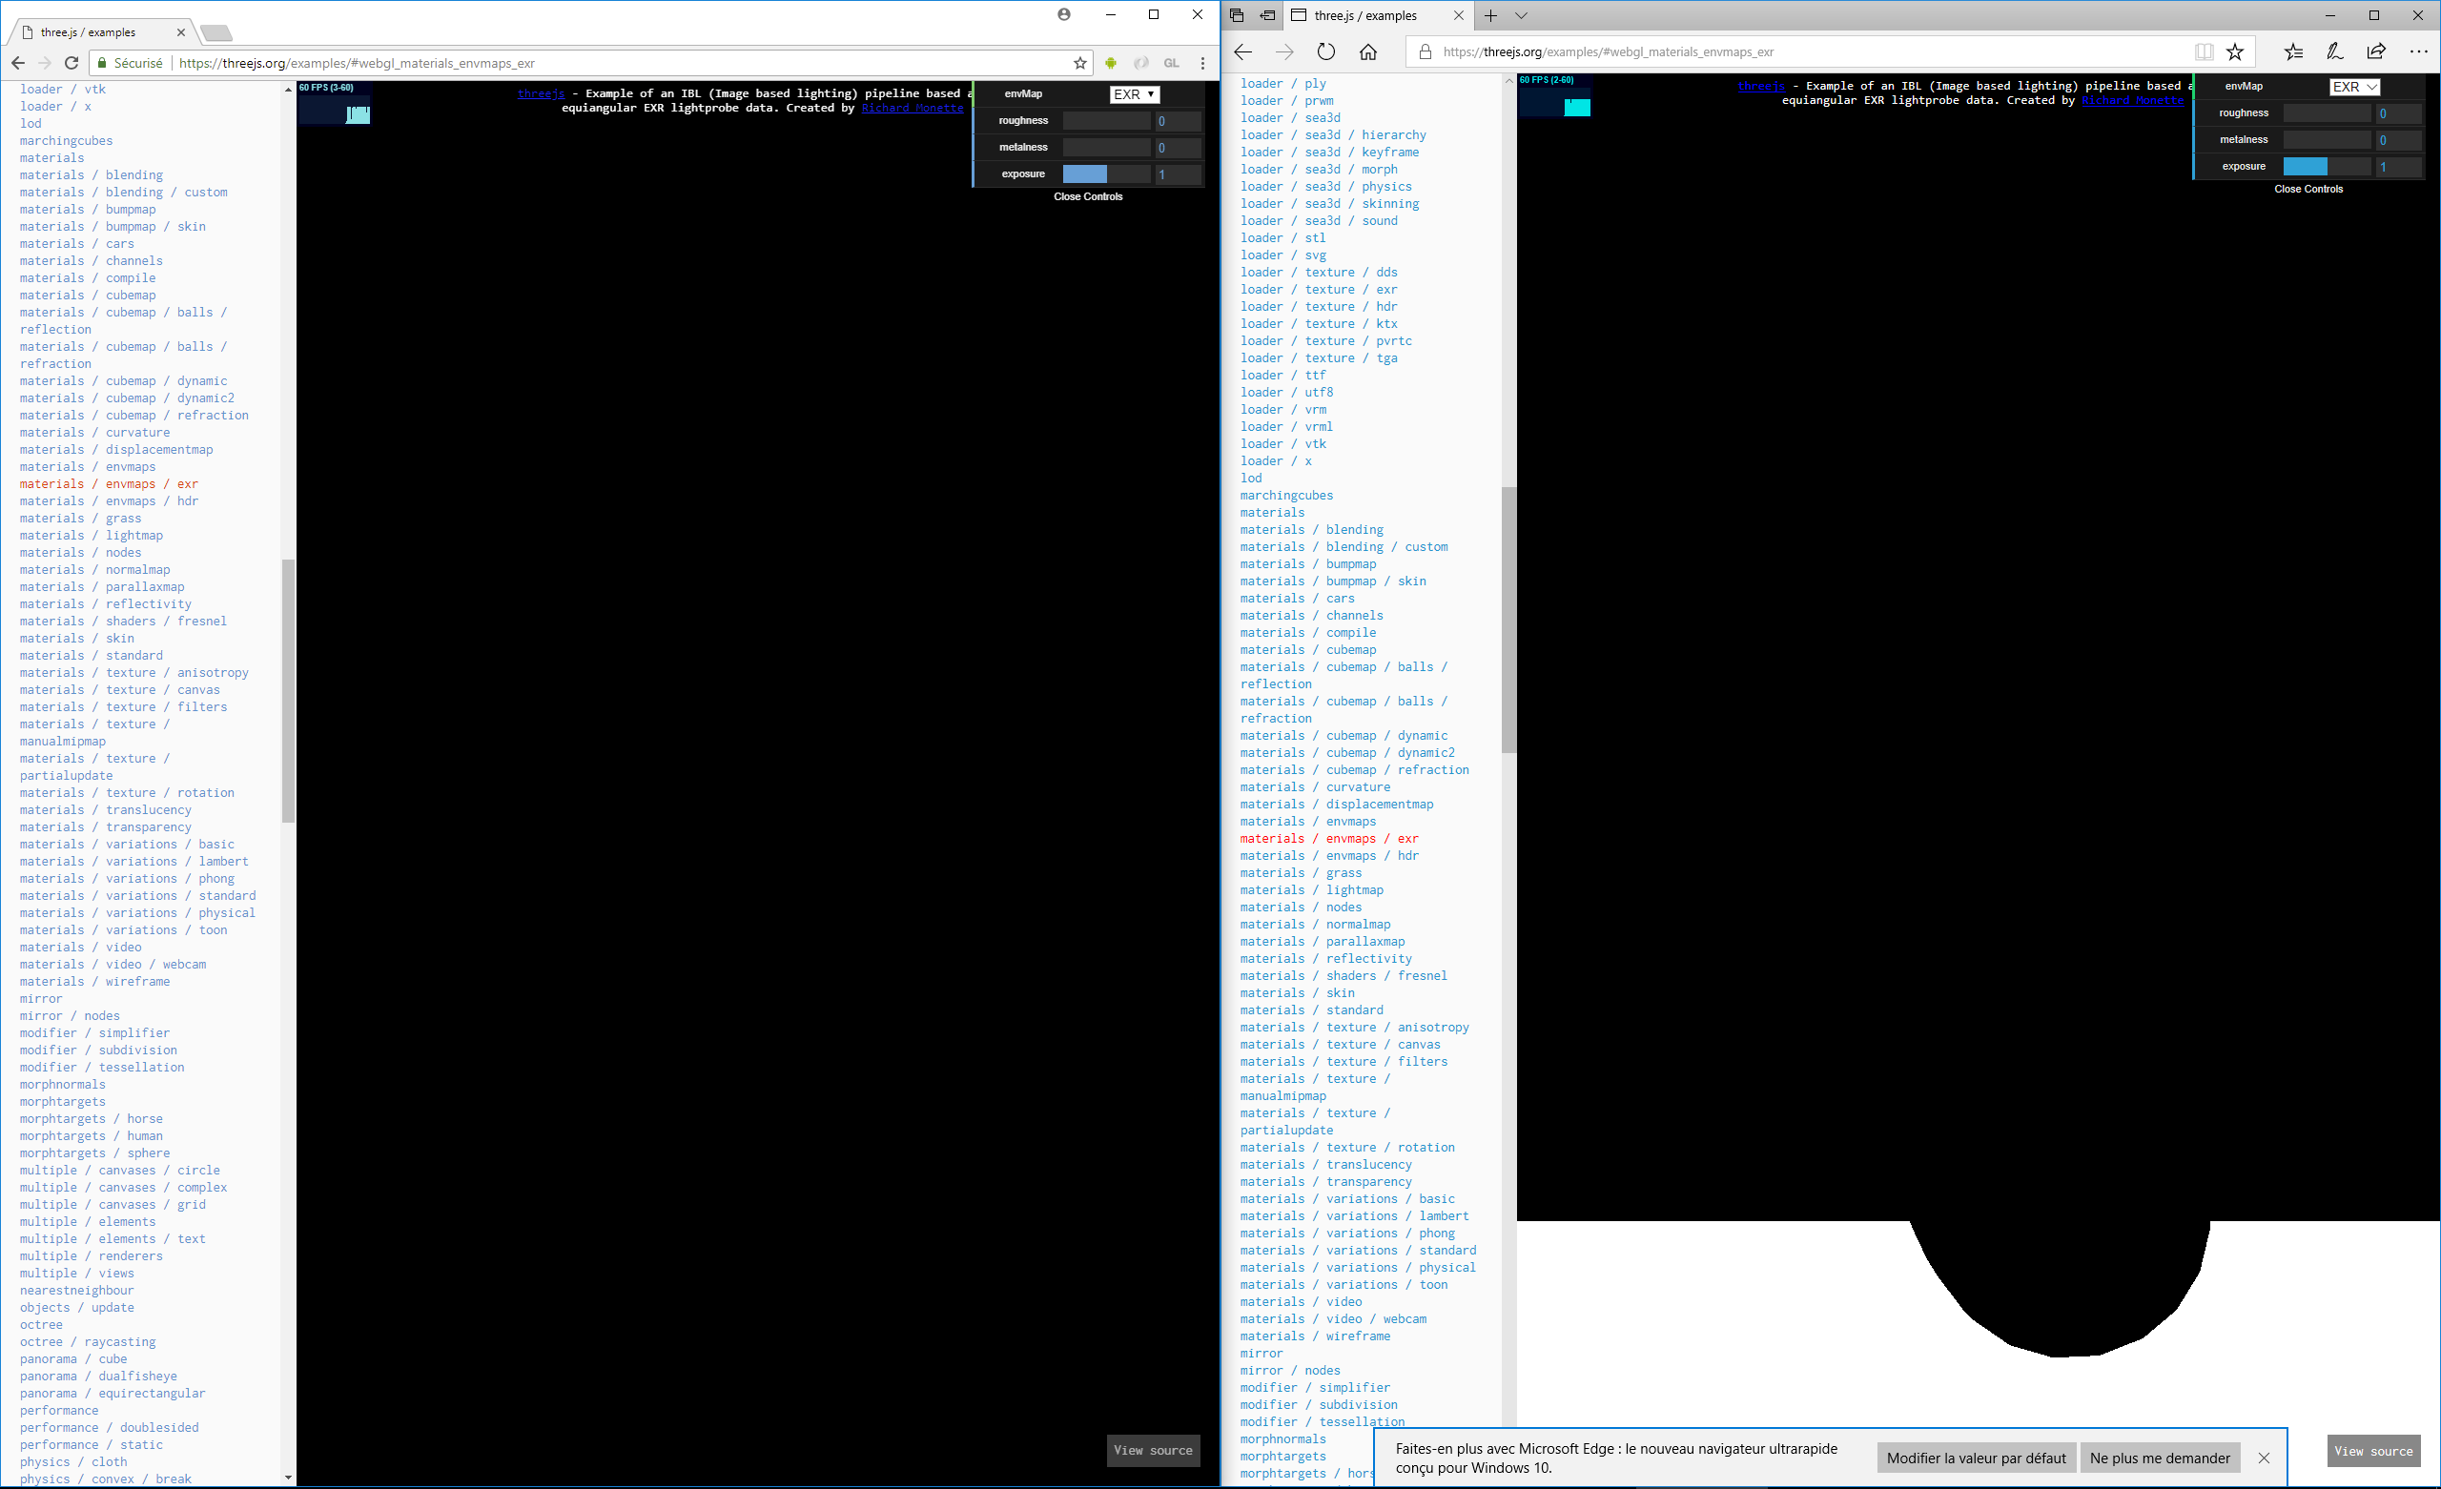This screenshot has height=1489, width=2441.
Task: Toggle the bookmark star in Chrome
Action: (1079, 62)
